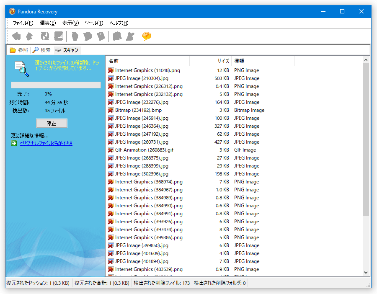Click the file icon of Internet Graphics (368974).png

pyautogui.click(x=111, y=182)
